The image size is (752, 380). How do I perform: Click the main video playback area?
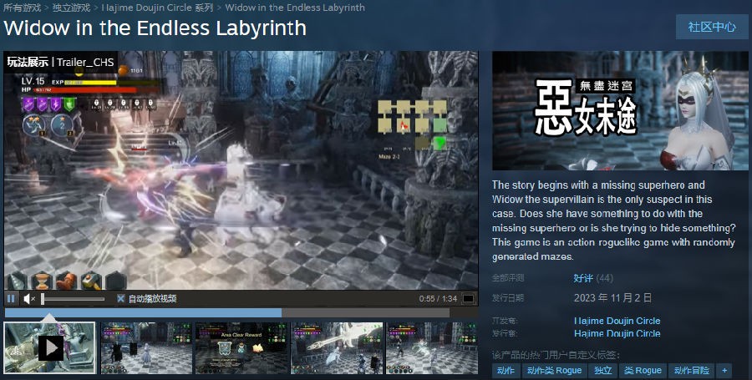(241, 170)
